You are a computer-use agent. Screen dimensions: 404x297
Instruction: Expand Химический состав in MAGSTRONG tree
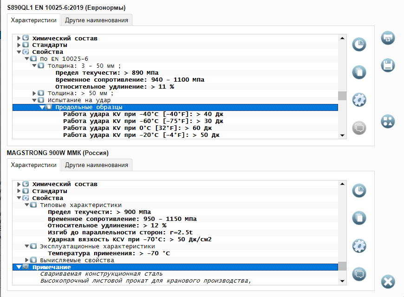(x=19, y=184)
